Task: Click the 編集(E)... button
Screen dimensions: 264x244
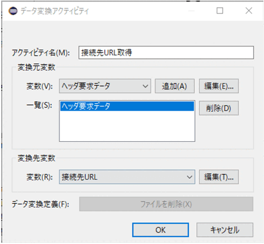Action: [x=219, y=86]
